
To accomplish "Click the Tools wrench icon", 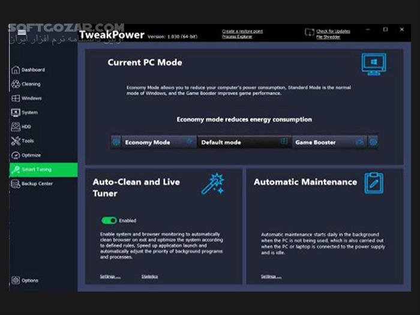I will [x=16, y=141].
